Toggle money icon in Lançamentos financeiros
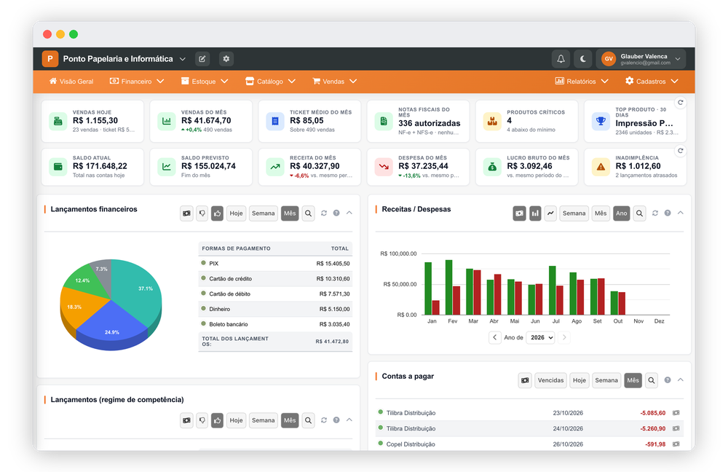The image size is (728, 472). (186, 213)
